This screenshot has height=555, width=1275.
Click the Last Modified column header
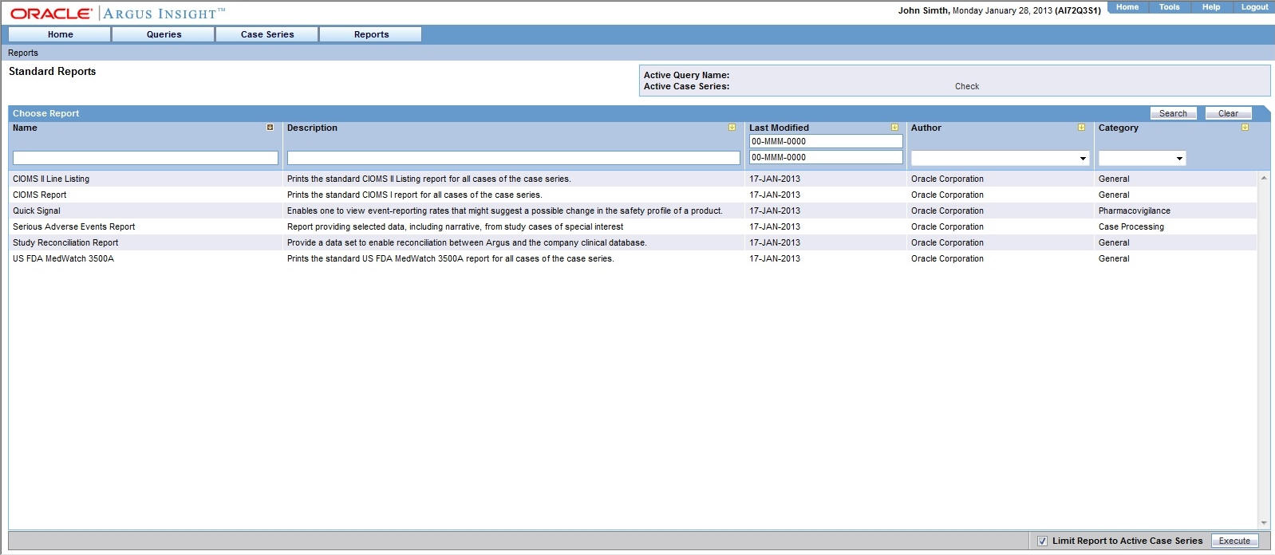pyautogui.click(x=779, y=128)
